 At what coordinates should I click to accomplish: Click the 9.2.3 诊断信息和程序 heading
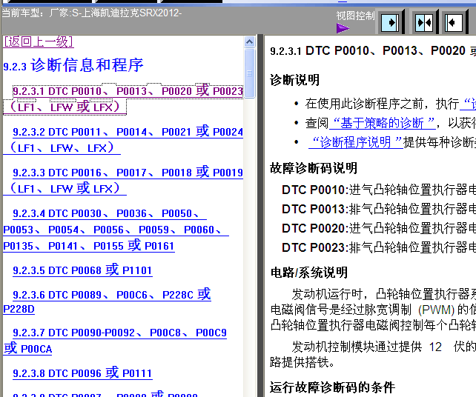tap(73, 65)
